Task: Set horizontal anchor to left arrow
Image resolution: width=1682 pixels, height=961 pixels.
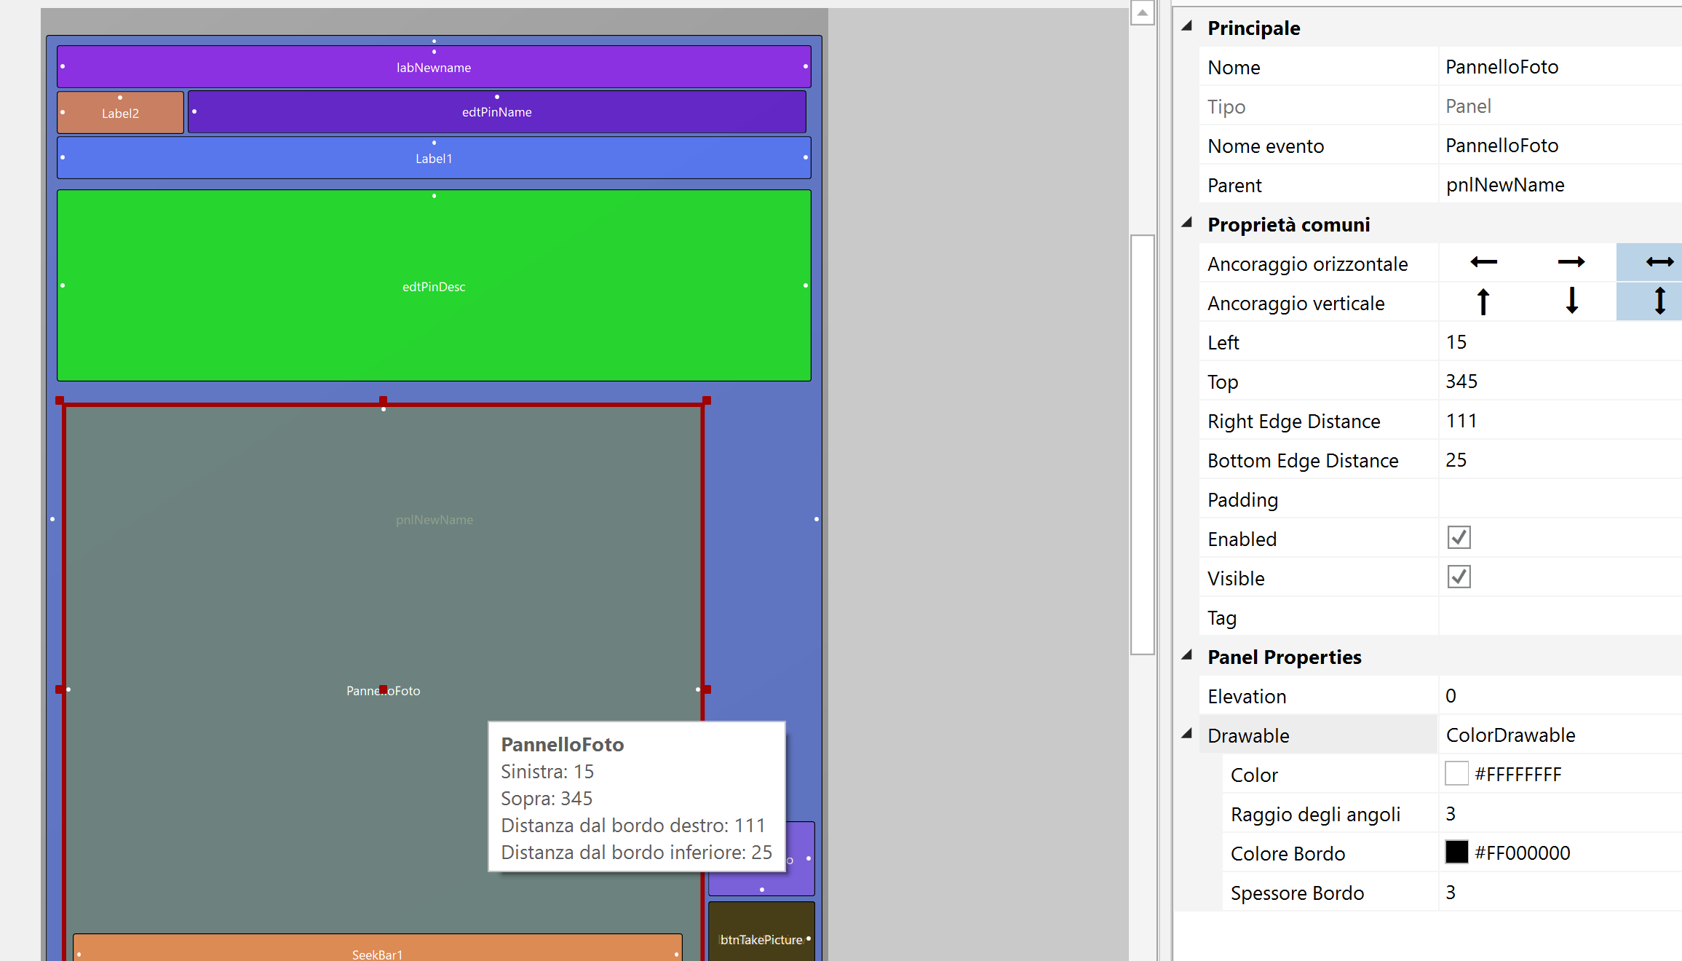Action: coord(1483,262)
